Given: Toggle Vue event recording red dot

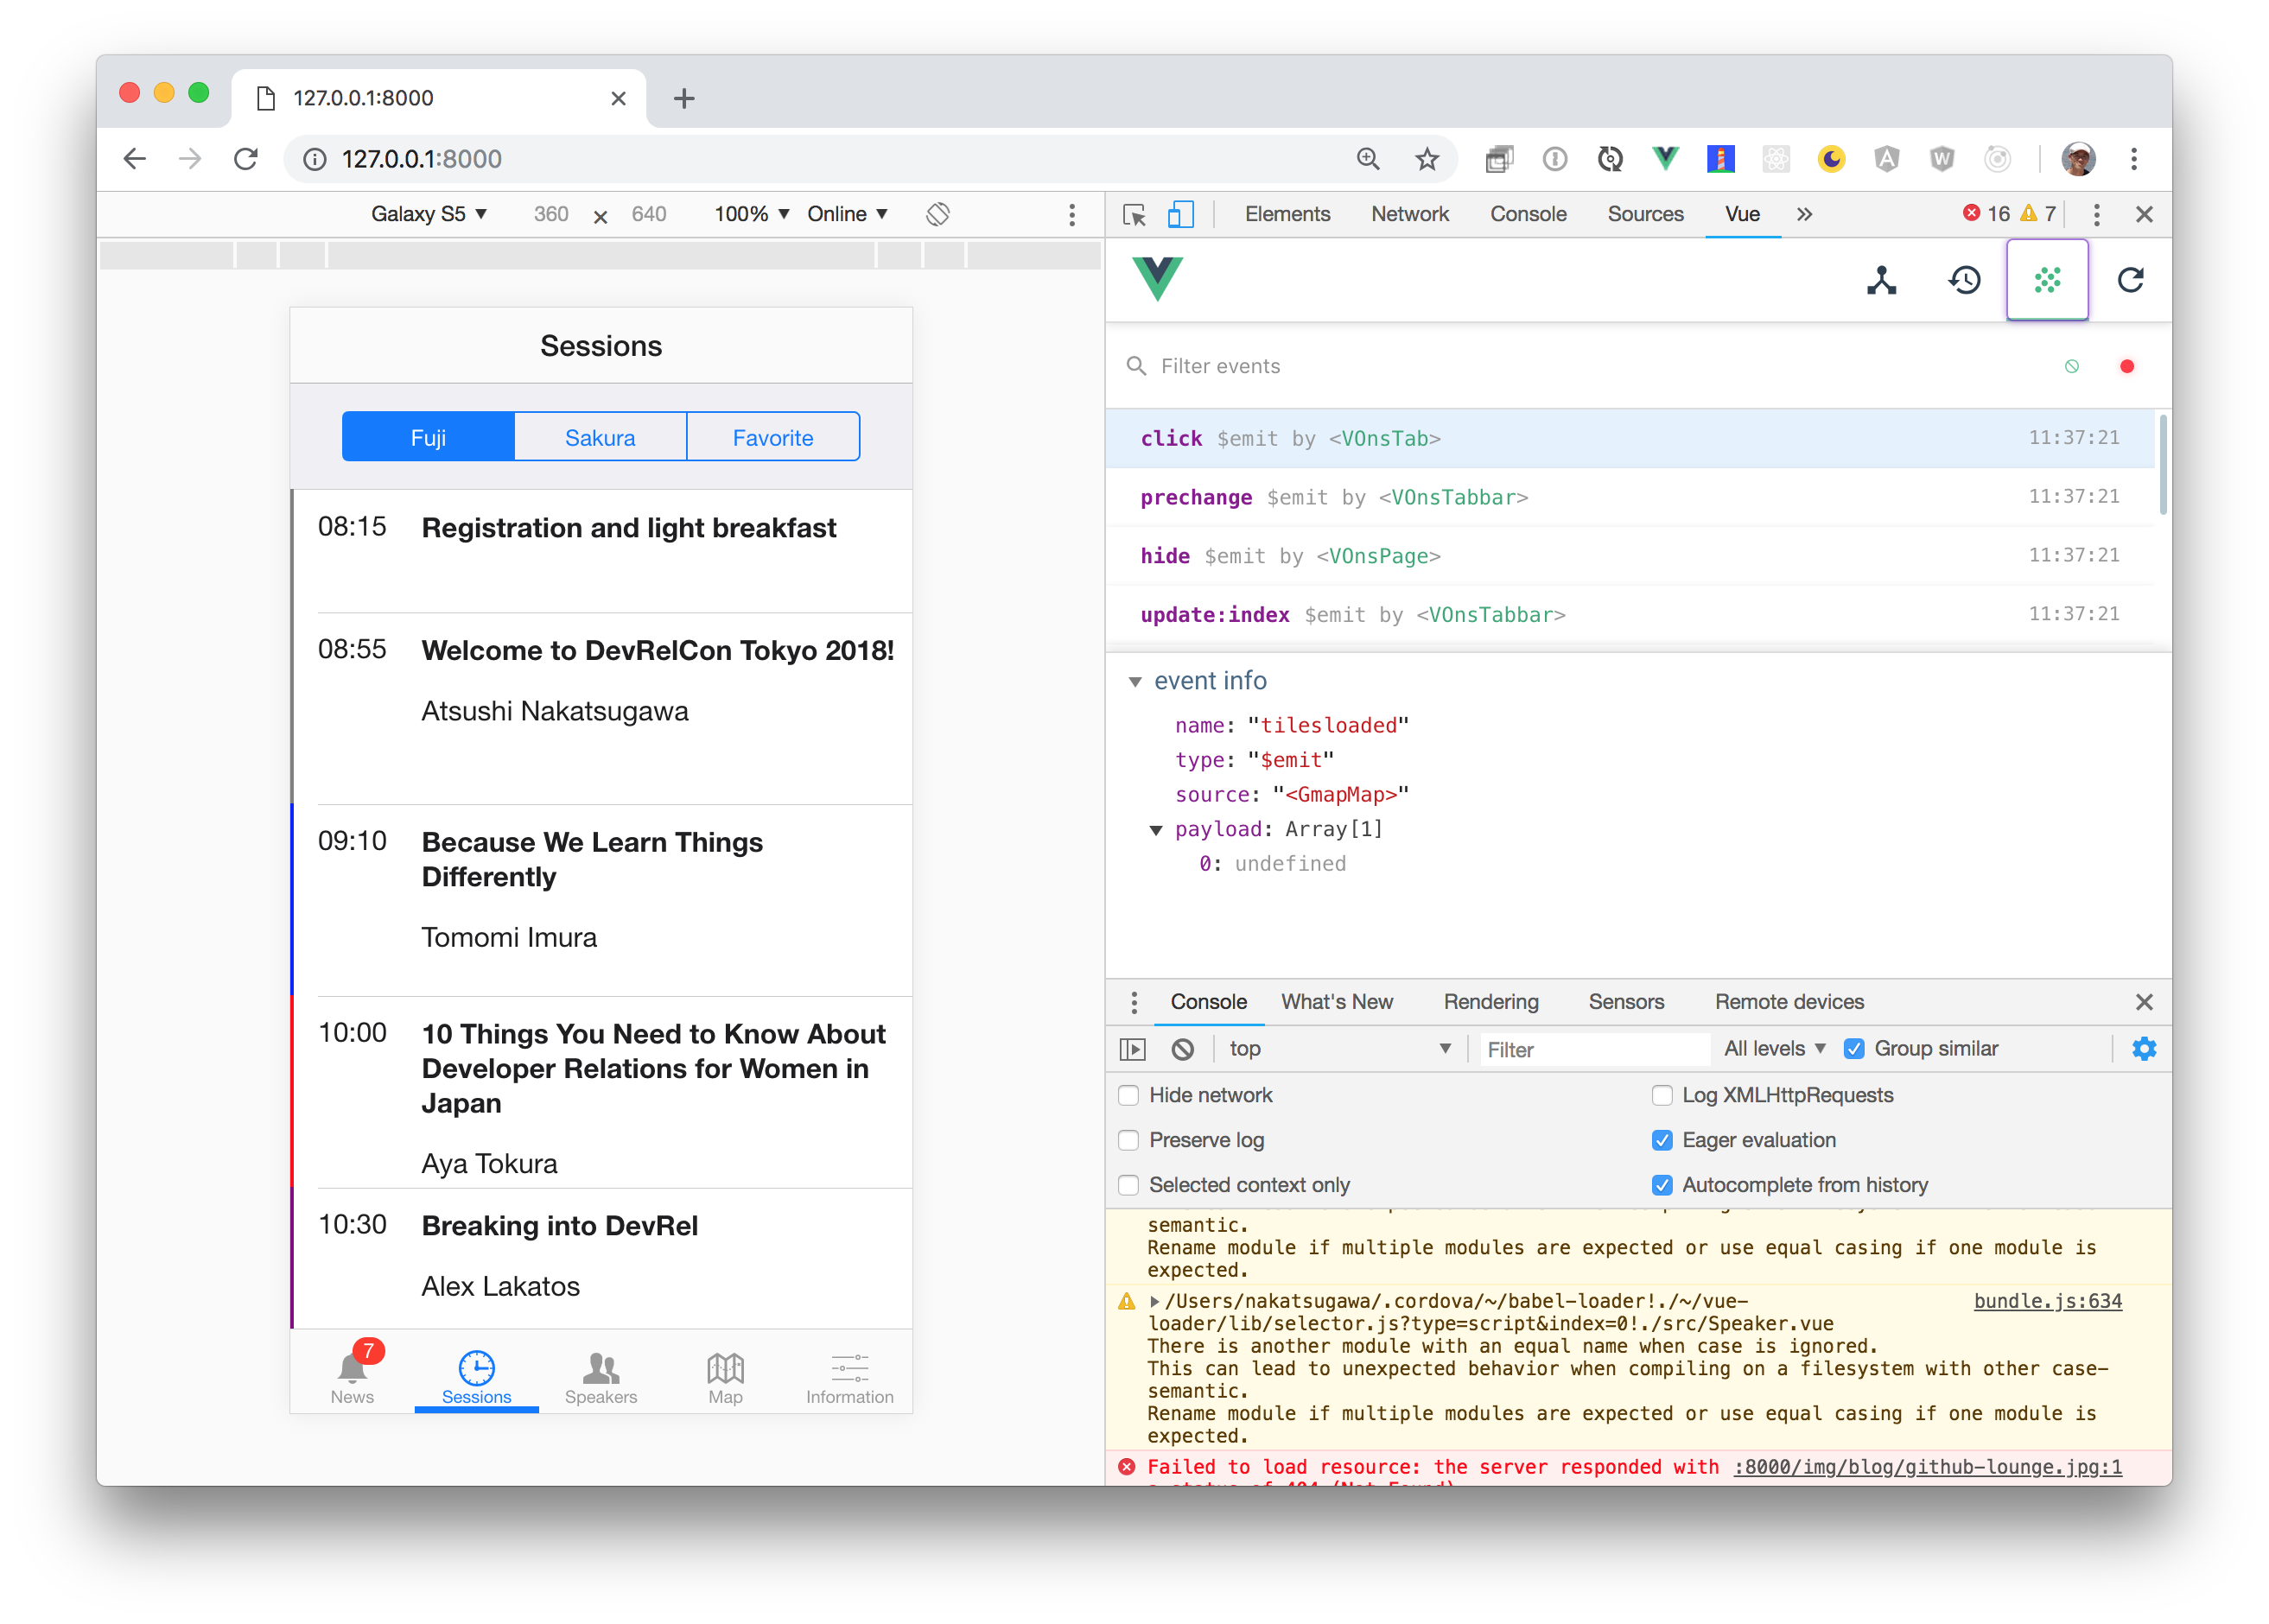Looking at the screenshot, I should pos(2127,367).
